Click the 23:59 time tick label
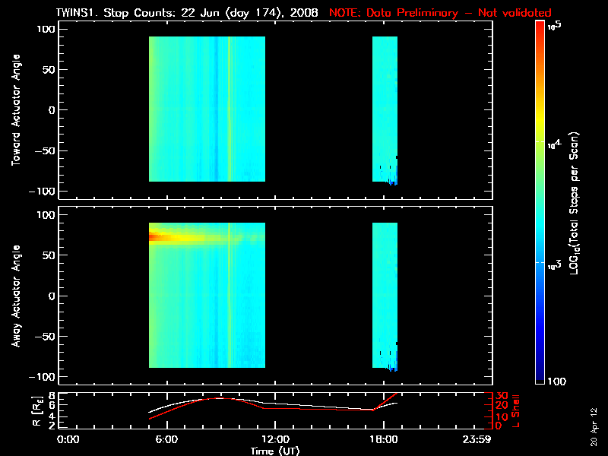 (x=475, y=440)
